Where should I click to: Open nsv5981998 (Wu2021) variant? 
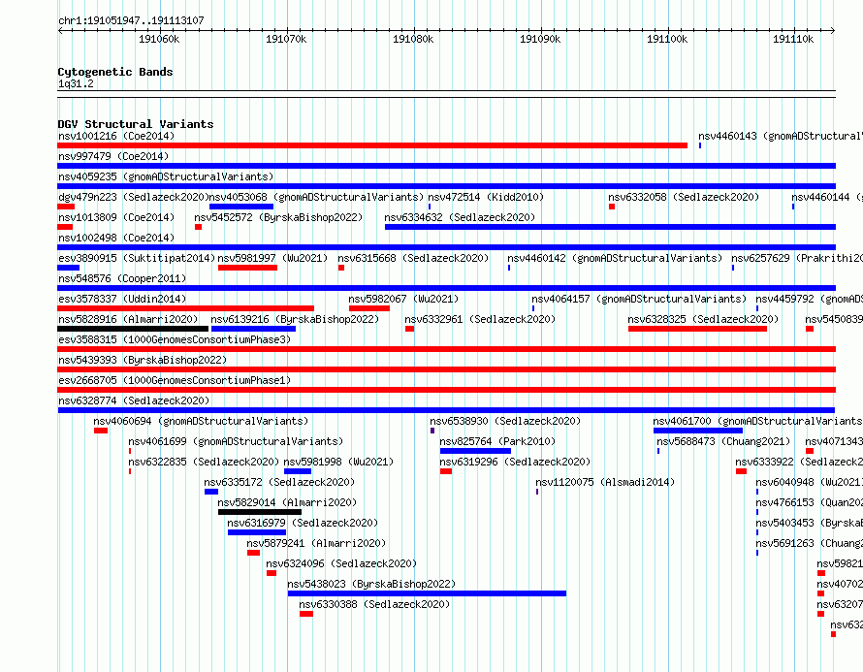[338, 462]
